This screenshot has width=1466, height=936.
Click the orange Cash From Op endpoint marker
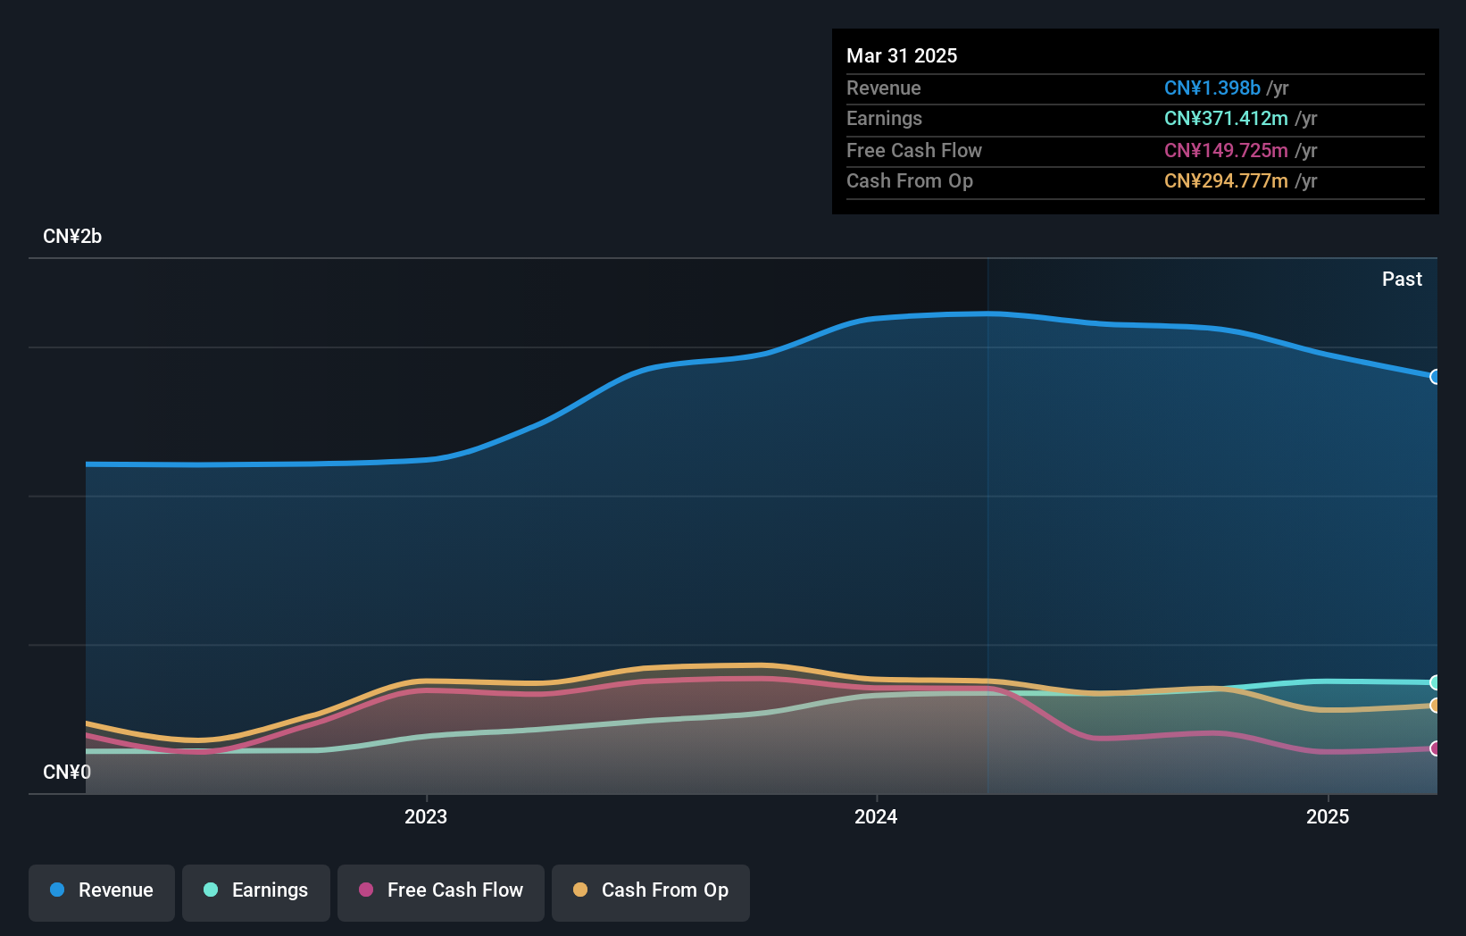[x=1436, y=706]
